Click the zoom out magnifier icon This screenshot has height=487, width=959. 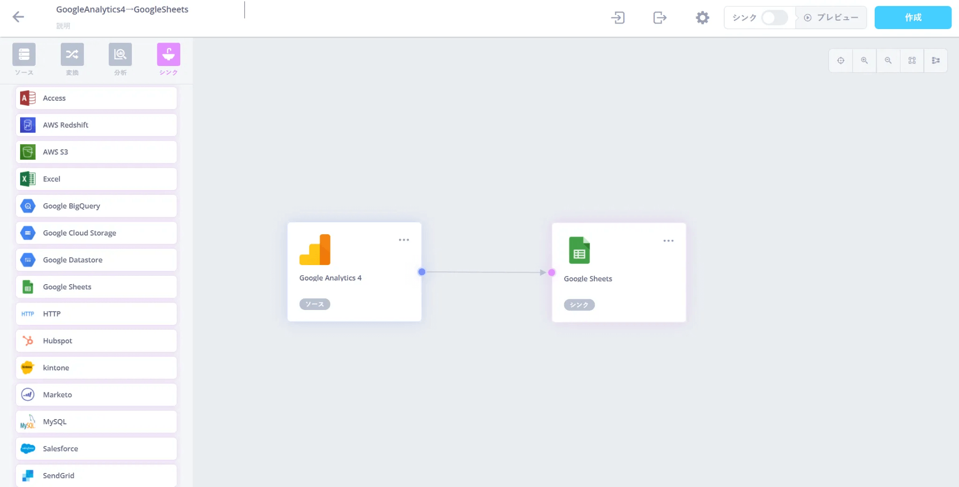coord(888,60)
